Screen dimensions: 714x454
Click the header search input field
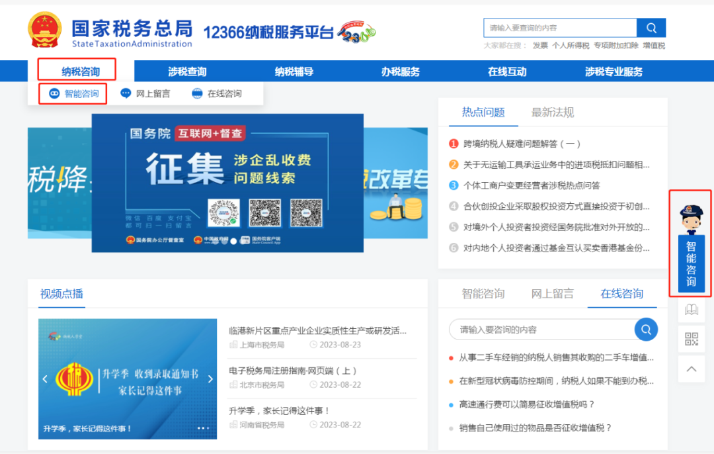(560, 28)
